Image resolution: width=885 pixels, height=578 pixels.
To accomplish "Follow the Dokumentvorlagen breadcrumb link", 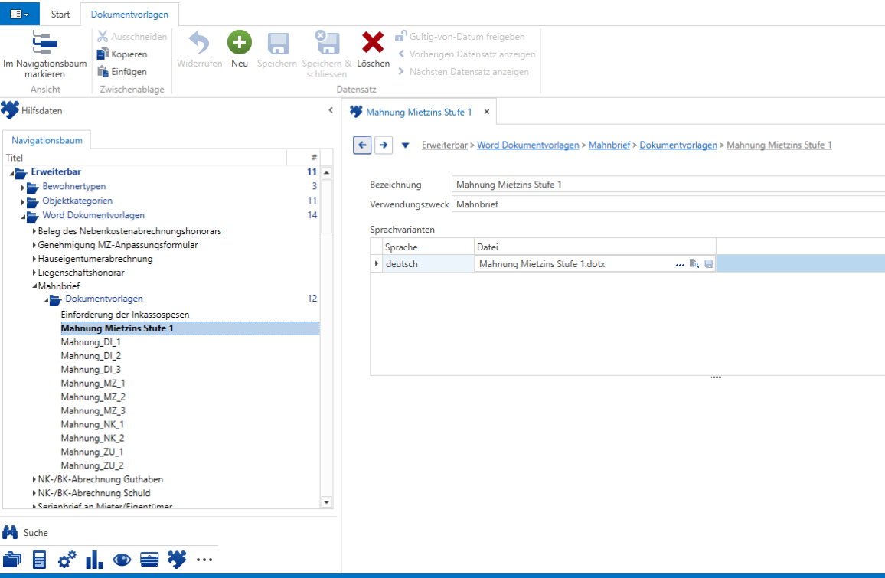I will pyautogui.click(x=678, y=145).
